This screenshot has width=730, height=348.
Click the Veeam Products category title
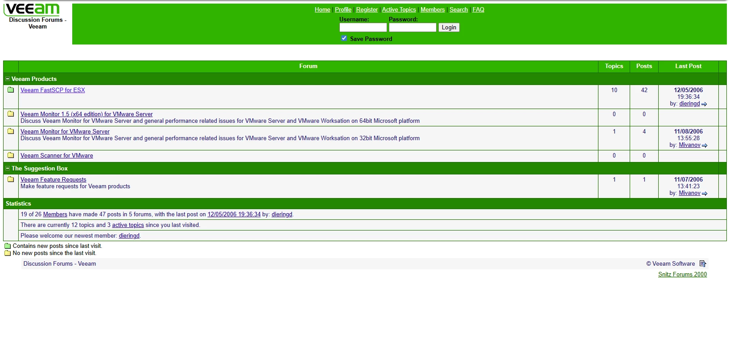coord(34,79)
